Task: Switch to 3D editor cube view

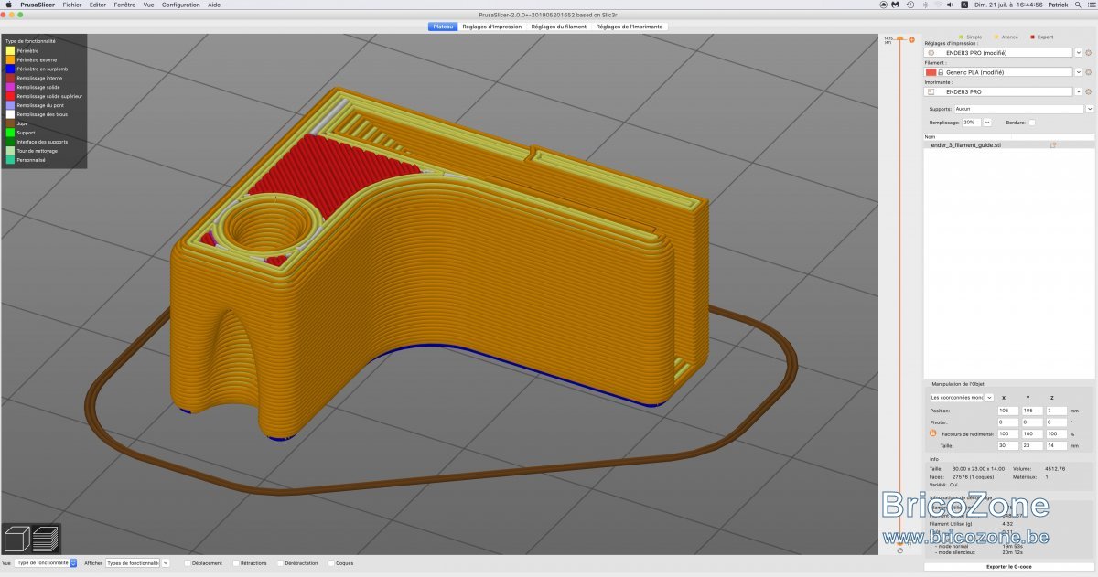Action: [x=17, y=537]
